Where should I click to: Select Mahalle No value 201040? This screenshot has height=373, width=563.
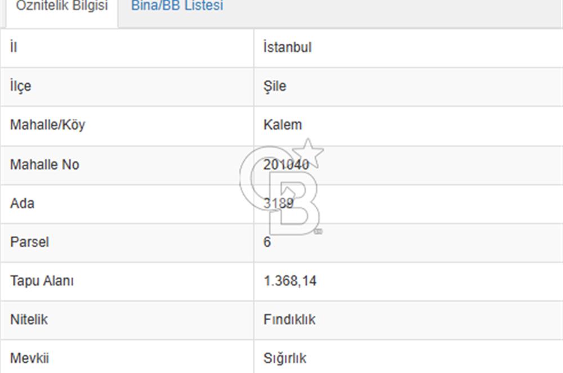[x=286, y=165]
